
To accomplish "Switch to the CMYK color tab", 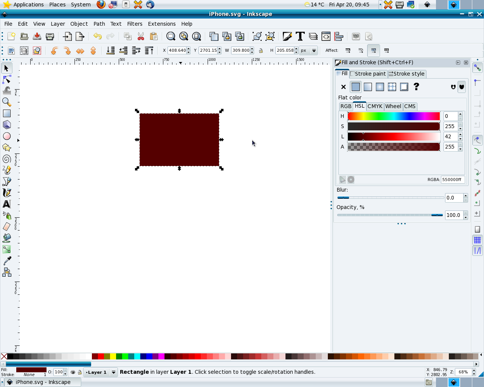I will tap(375, 106).
